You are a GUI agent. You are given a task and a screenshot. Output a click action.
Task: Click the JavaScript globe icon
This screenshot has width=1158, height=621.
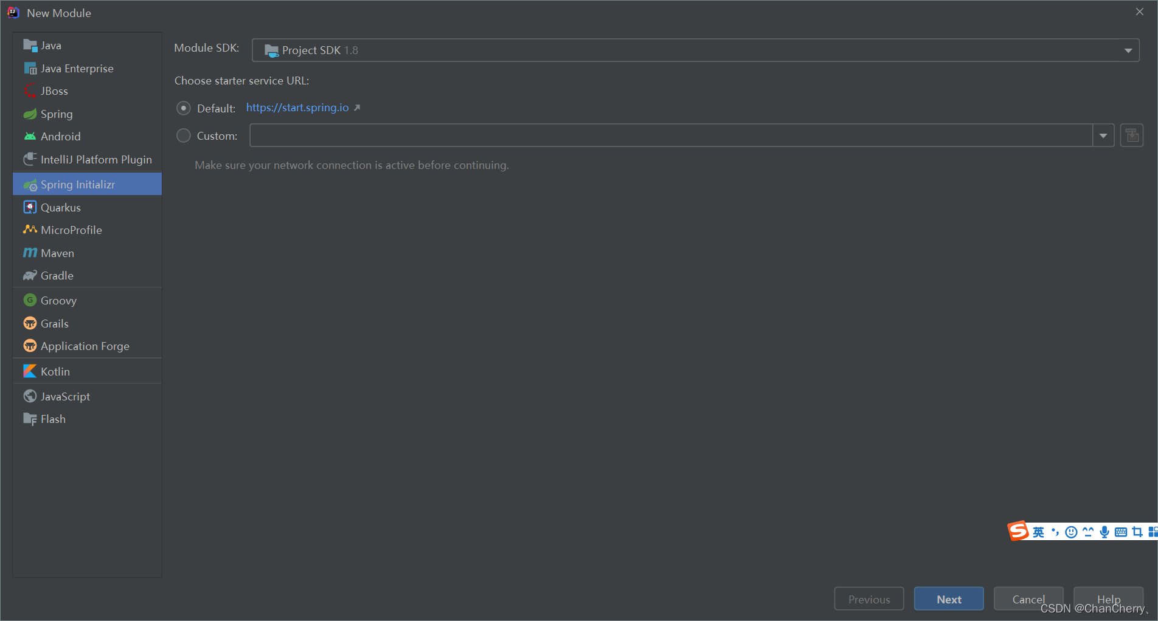tap(30, 397)
